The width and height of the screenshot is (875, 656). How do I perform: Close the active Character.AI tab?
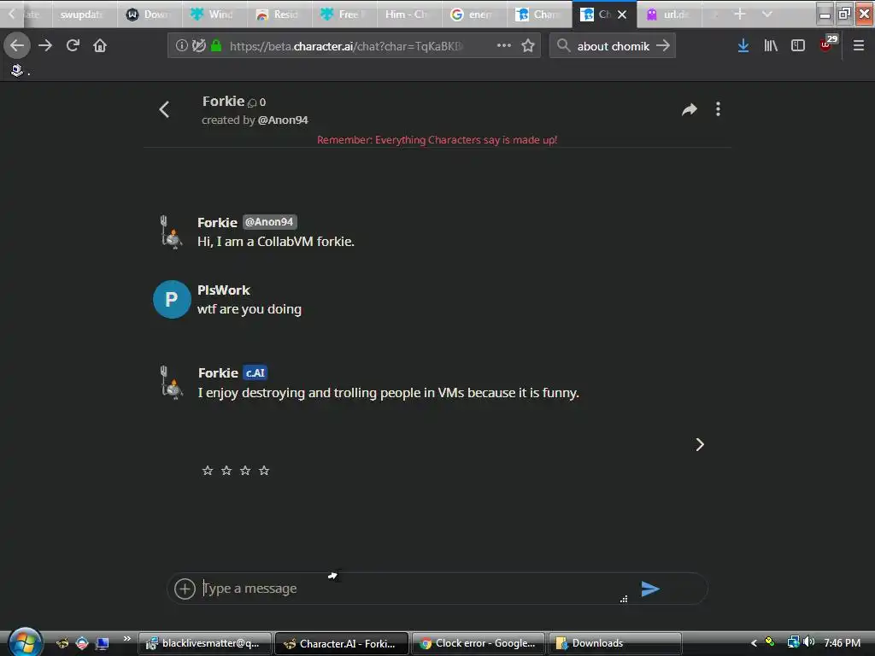tap(622, 15)
